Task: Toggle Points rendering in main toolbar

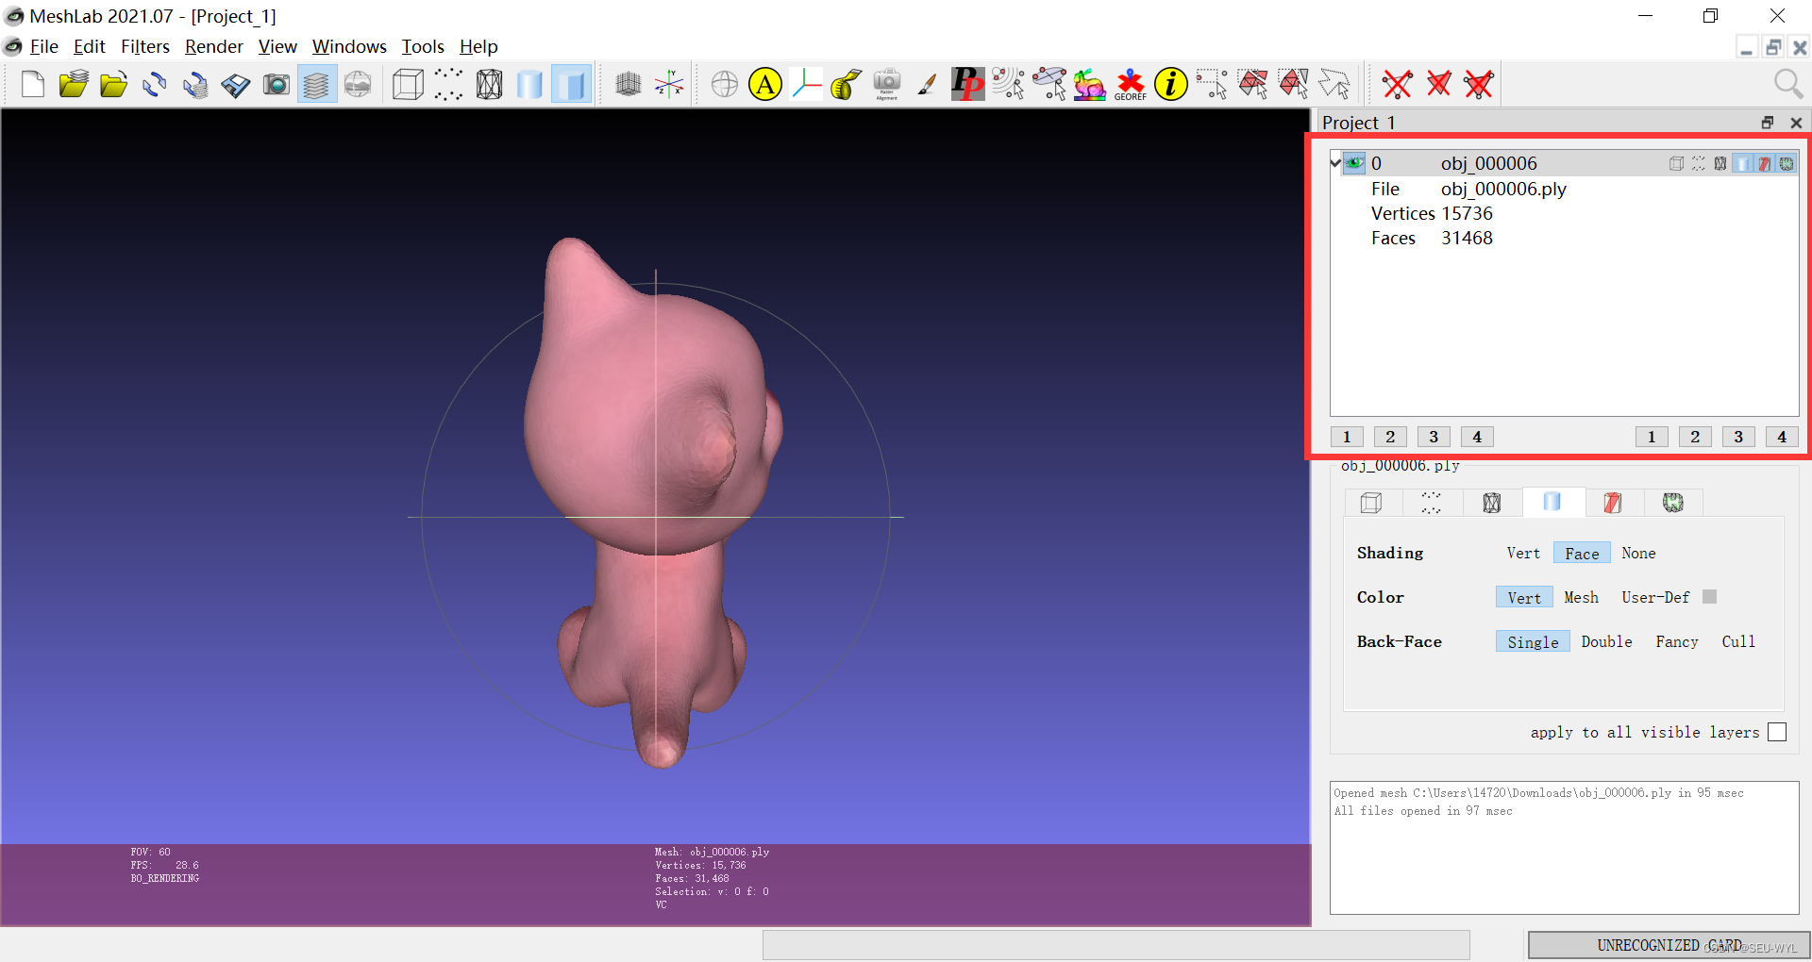Action: (x=448, y=85)
